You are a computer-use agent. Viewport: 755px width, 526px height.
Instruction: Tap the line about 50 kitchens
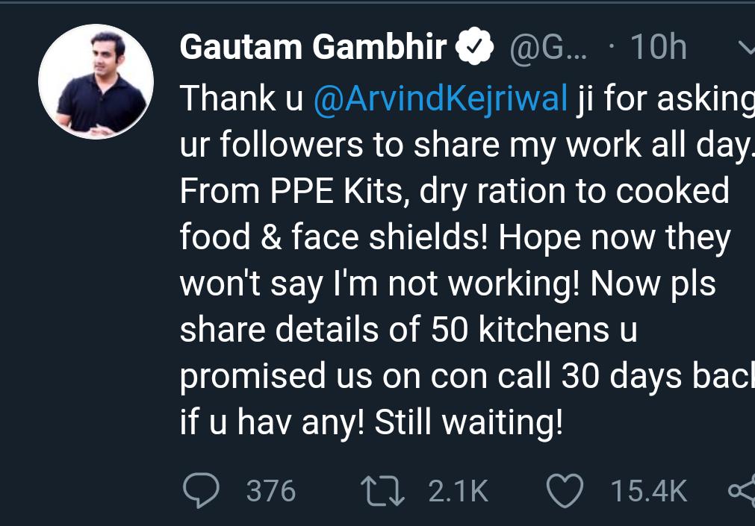pos(408,331)
